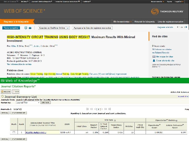Click the citation map icon
Image resolution: width=189 pixels, height=142 pixels.
(154, 57)
